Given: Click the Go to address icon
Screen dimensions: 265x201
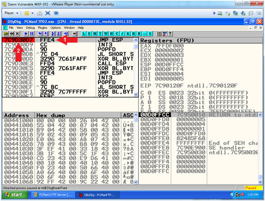Looking at the screenshot, I should (75, 34).
